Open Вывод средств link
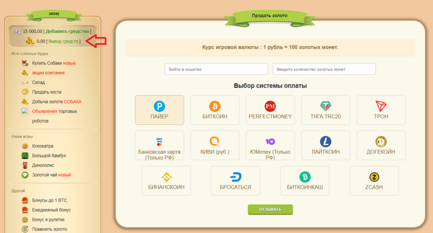This screenshot has height=233, width=433. [x=63, y=41]
